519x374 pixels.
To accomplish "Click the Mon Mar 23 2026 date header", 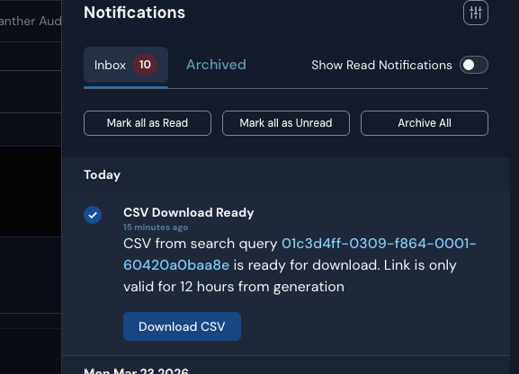I will click(x=136, y=370).
